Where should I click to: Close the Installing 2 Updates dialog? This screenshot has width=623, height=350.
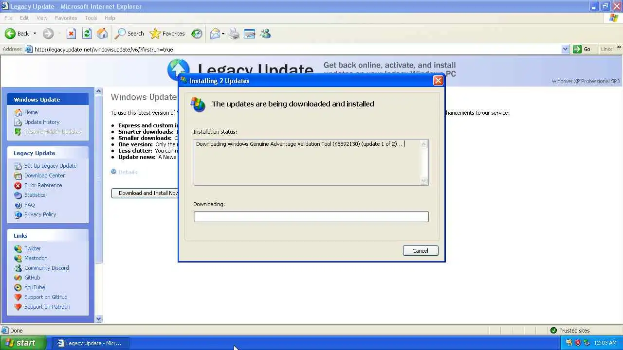(438, 81)
